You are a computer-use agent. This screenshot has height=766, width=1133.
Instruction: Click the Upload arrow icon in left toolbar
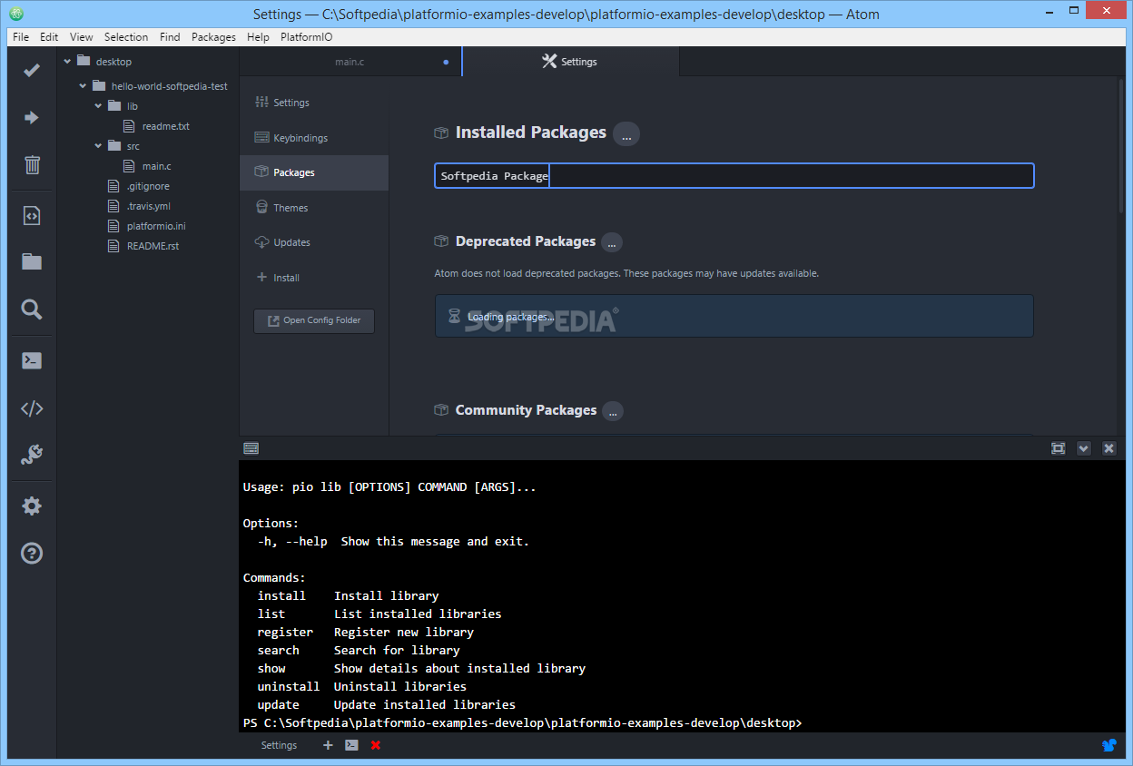tap(32, 117)
